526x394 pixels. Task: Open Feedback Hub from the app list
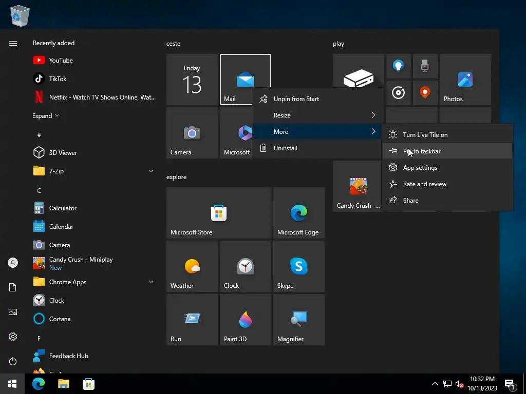tap(94, 356)
